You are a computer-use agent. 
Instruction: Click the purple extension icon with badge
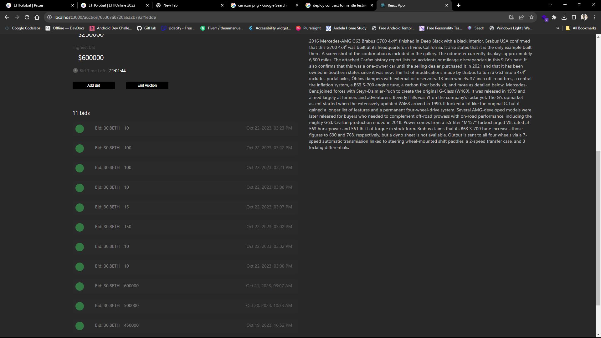[x=544, y=18]
